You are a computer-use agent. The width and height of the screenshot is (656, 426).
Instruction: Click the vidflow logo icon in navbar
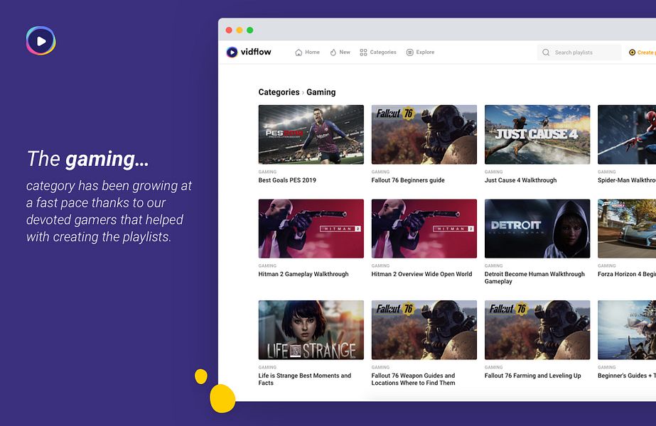pos(232,53)
